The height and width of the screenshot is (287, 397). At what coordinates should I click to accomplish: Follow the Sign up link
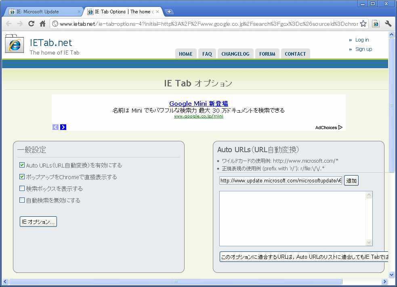(363, 49)
